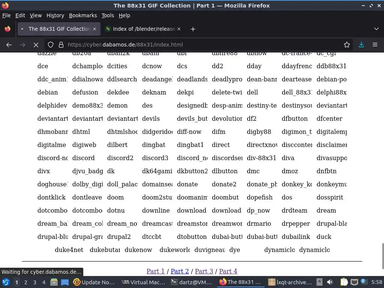Click the 'duck' list entry

tap(324, 237)
